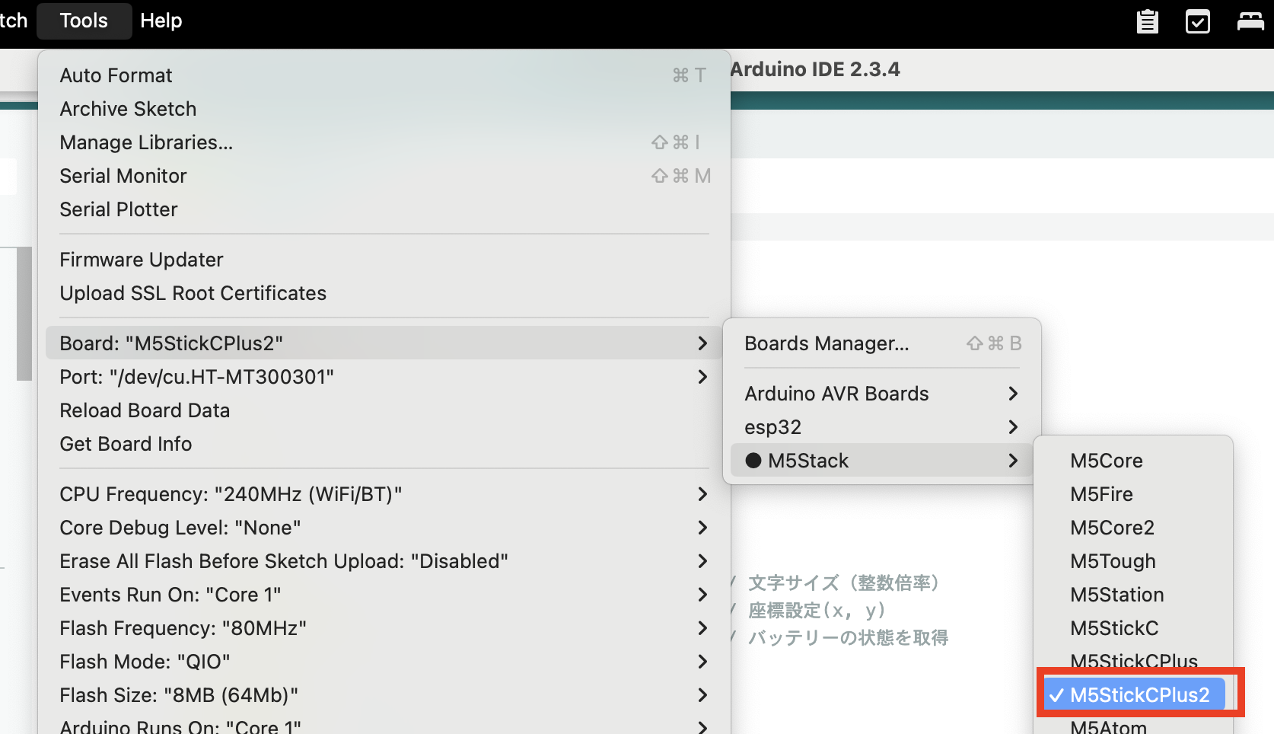Open the bed icon in the menu bar
The width and height of the screenshot is (1274, 734).
click(1250, 21)
